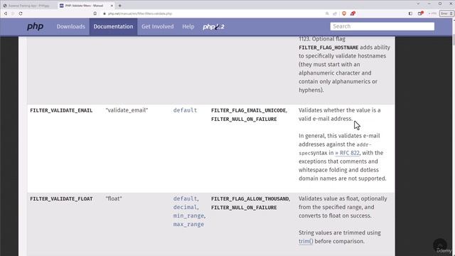Click FILTER_FLAG_HOSTNAME text in description
The height and width of the screenshot is (256, 455).
[x=328, y=48]
